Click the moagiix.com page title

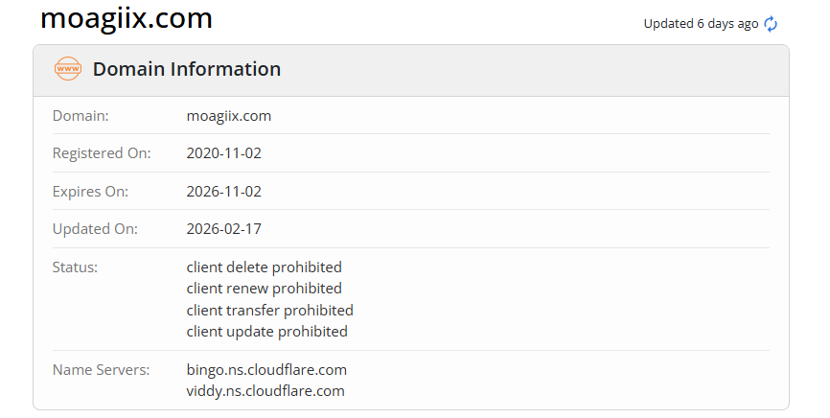click(127, 19)
